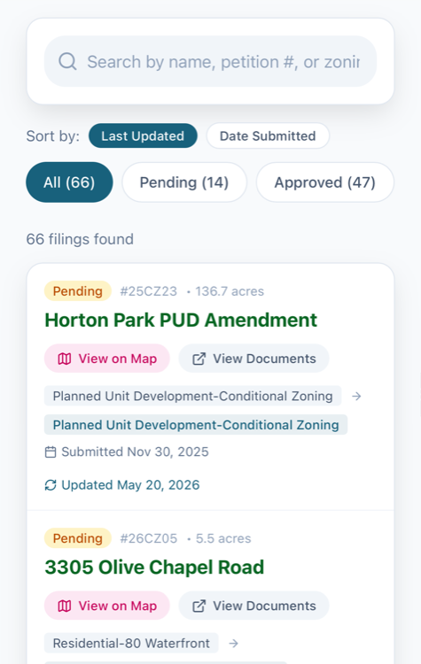
Task: Click the Residential-80 Waterfront zoning tag
Action: pyautogui.click(x=131, y=644)
